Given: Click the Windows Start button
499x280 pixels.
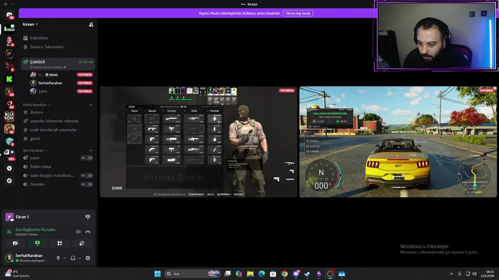Looking at the screenshot, I should pos(157,274).
